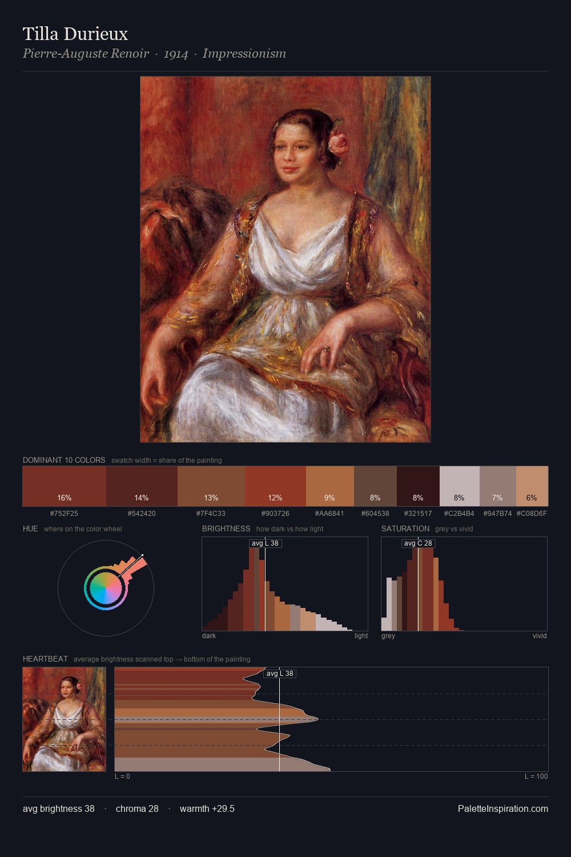Select the #542420 dark brown swatch
Viewport: 571px width, 857px height.
(x=142, y=486)
